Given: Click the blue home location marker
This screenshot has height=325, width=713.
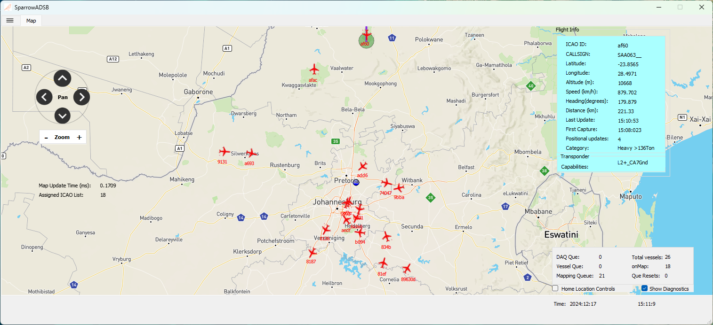Looking at the screenshot, I should click(356, 182).
